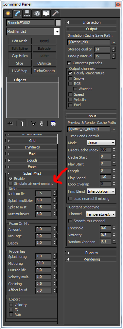The width and height of the screenshot is (123, 329).
Task: Open the Motion panel icon
Action: (x=37, y=14)
